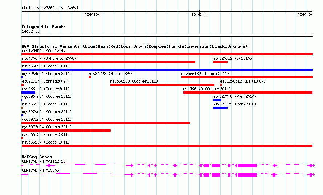The width and height of the screenshot is (323, 195).
Task: Select nsv84293 (Mills2006) label
Action: [x=110, y=74]
